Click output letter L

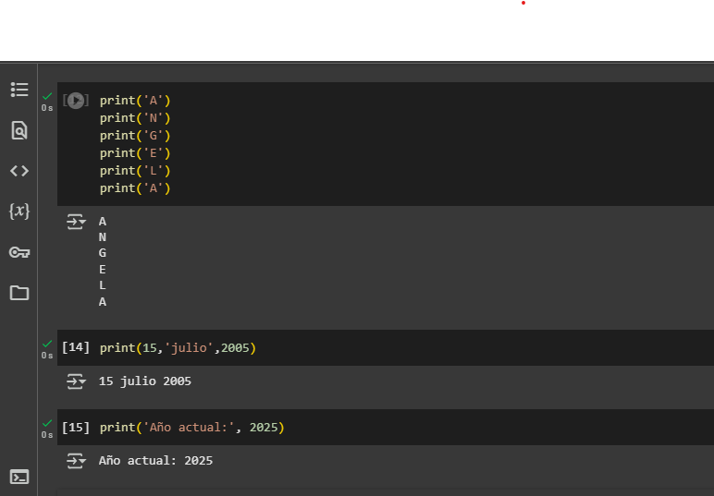pos(103,285)
